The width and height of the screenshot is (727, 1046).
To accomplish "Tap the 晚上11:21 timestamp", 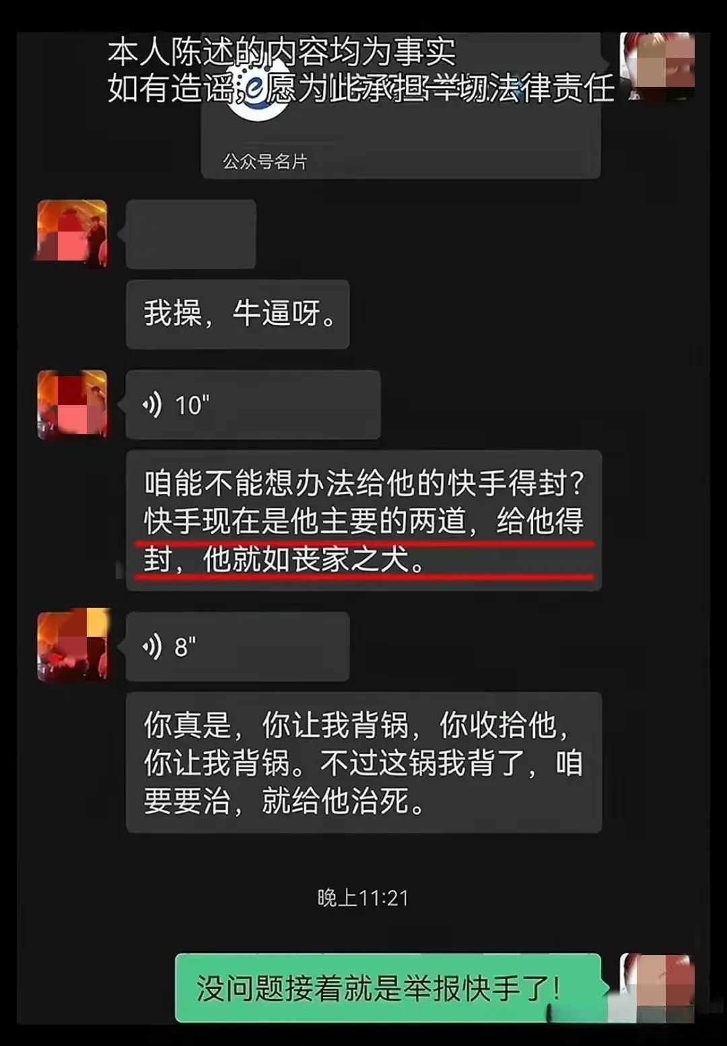I will [363, 898].
